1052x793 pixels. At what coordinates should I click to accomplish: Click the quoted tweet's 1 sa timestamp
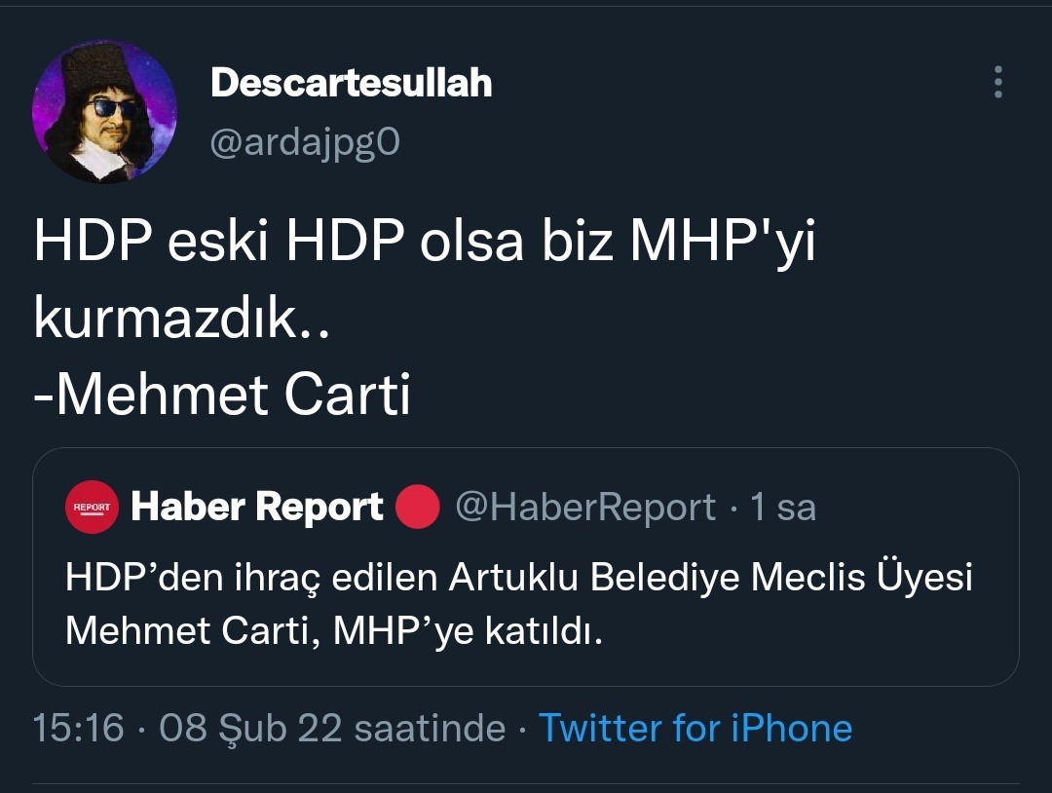[783, 507]
